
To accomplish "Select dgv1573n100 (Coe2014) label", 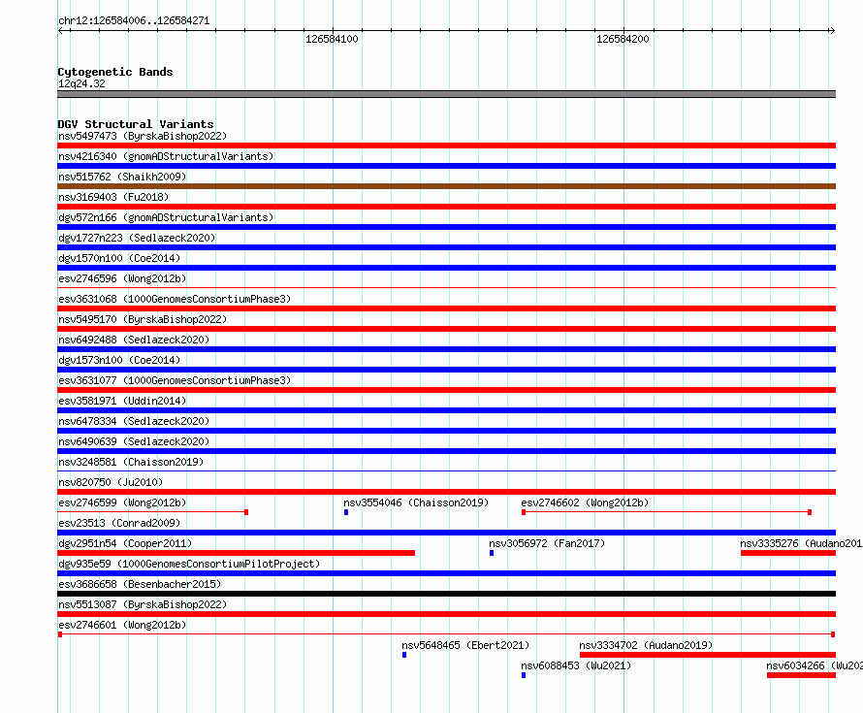I will coord(119,360).
